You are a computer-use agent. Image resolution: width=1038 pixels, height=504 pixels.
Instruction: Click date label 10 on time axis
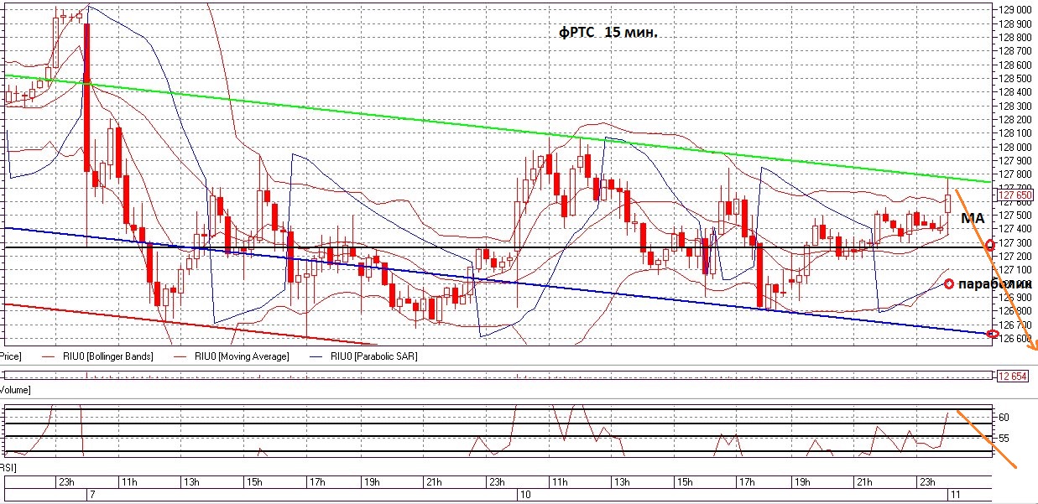525,495
